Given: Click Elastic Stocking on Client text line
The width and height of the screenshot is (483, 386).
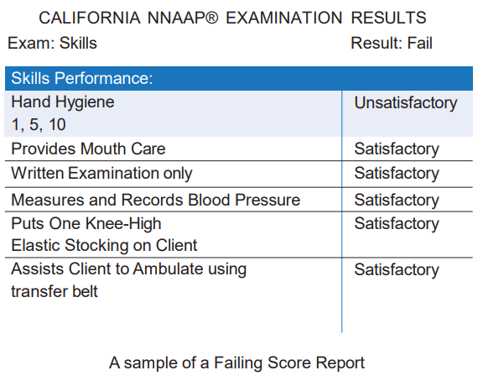Looking at the screenshot, I should click(x=104, y=245).
